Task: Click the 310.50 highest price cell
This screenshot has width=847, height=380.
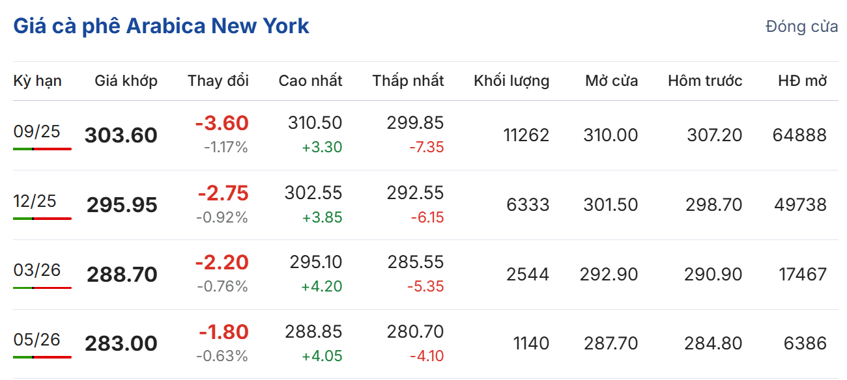Action: 315,123
